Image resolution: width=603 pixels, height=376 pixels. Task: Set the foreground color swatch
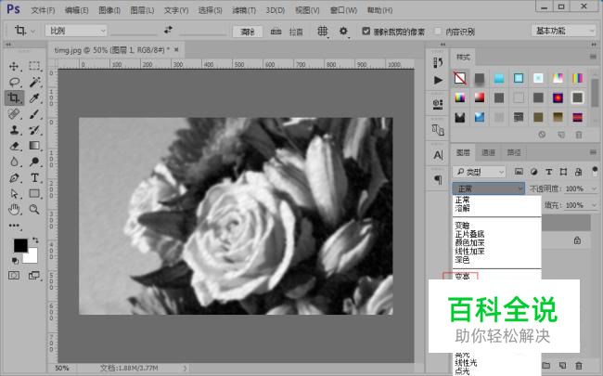pos(20,245)
